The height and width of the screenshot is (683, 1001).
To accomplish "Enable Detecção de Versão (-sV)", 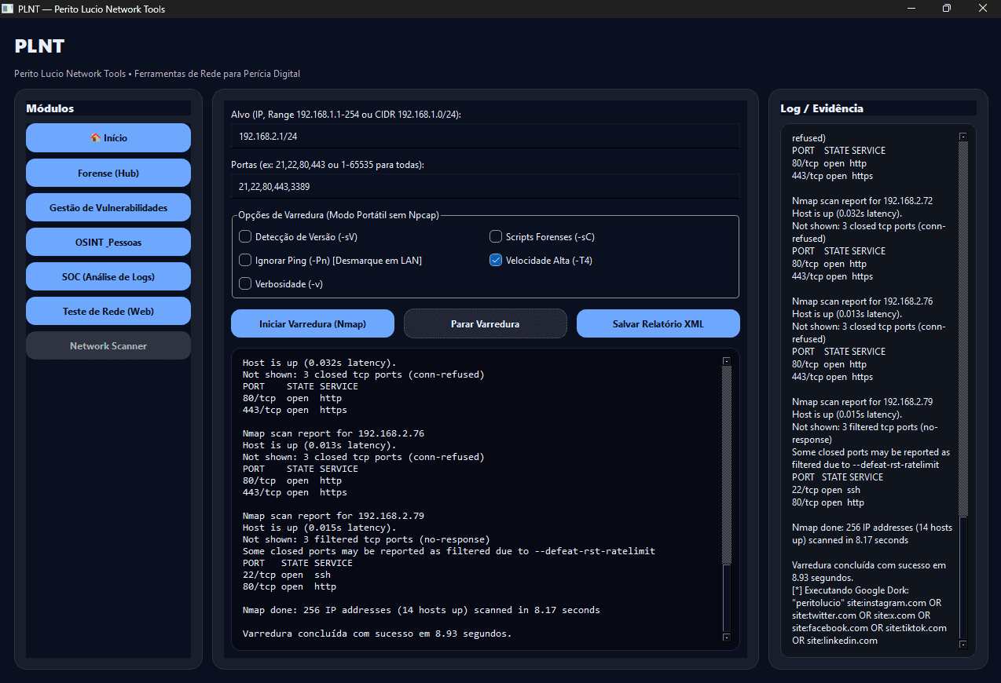I will 244,236.
